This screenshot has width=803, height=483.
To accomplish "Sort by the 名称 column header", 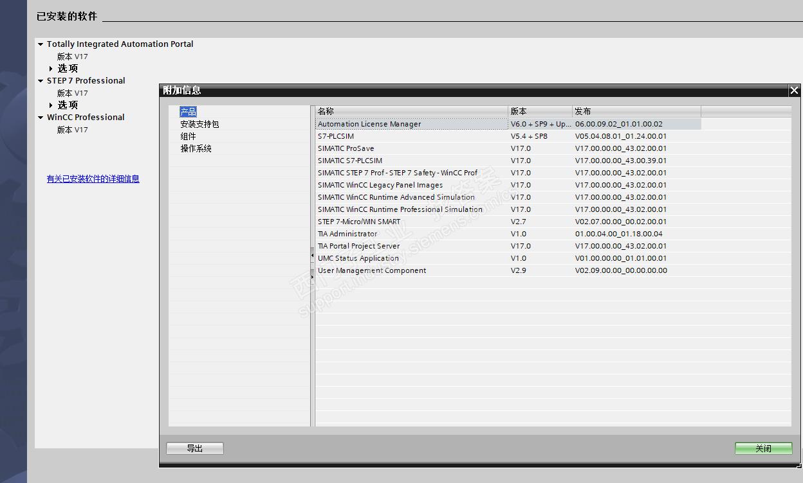I will (x=412, y=111).
